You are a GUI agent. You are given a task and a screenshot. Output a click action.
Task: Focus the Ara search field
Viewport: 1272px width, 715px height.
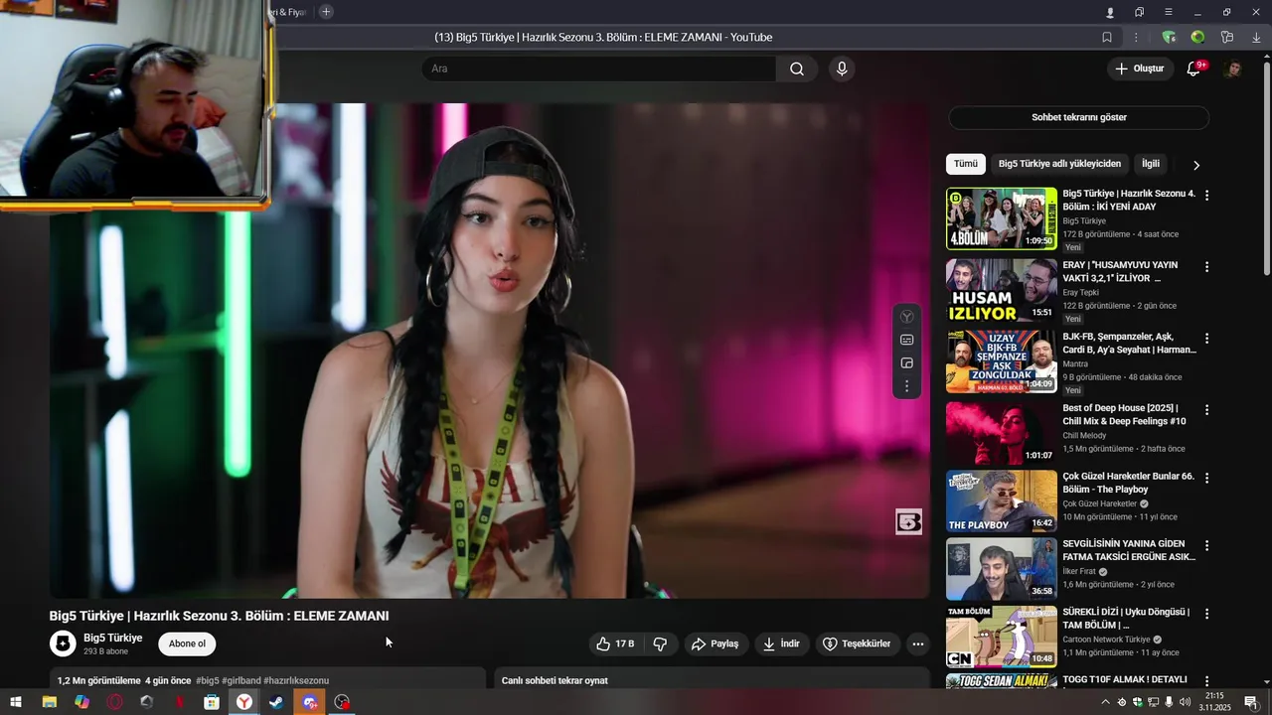pyautogui.click(x=598, y=69)
